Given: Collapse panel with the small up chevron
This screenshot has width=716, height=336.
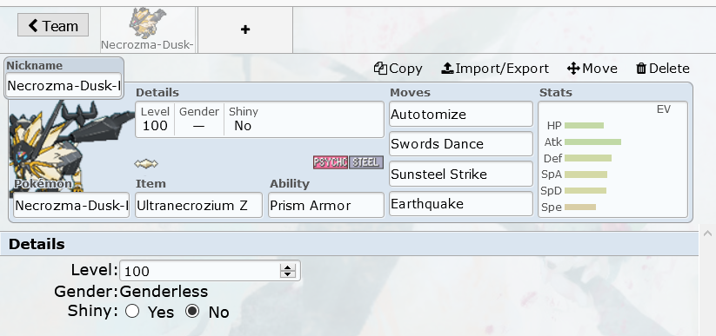Looking at the screenshot, I should click(x=707, y=234).
